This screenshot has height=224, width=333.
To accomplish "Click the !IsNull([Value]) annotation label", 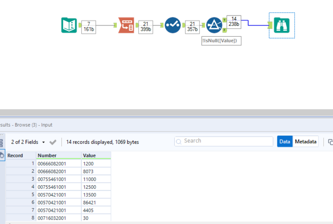I will tap(221, 41).
